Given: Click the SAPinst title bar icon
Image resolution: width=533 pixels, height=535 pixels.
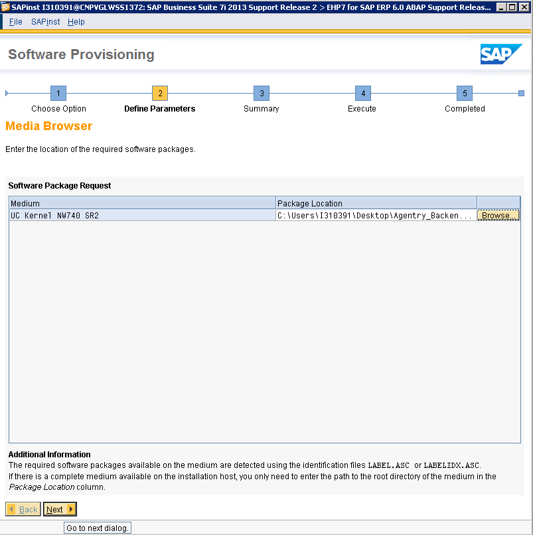Looking at the screenshot, I should pyautogui.click(x=6, y=7).
